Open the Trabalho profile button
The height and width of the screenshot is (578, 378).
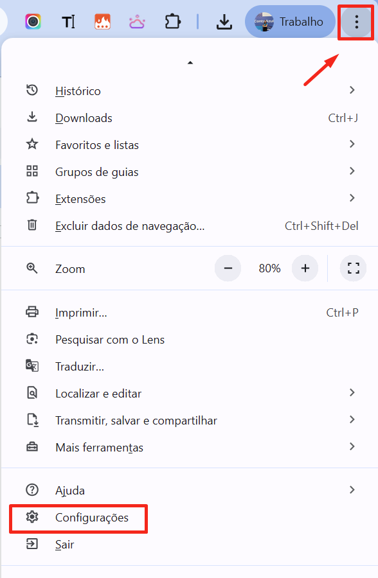tap(290, 21)
